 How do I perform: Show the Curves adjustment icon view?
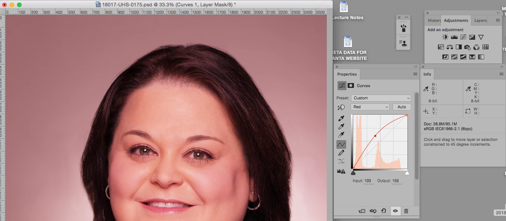click(x=342, y=86)
